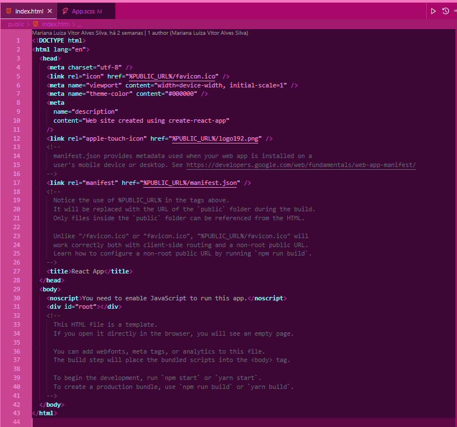Open the file history timeline icon
This screenshot has width=457, height=427.
[446, 11]
